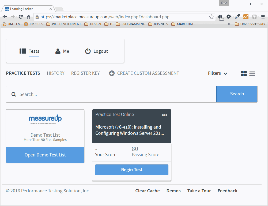
Task: Select the Logout menu item
Action: coord(96,51)
